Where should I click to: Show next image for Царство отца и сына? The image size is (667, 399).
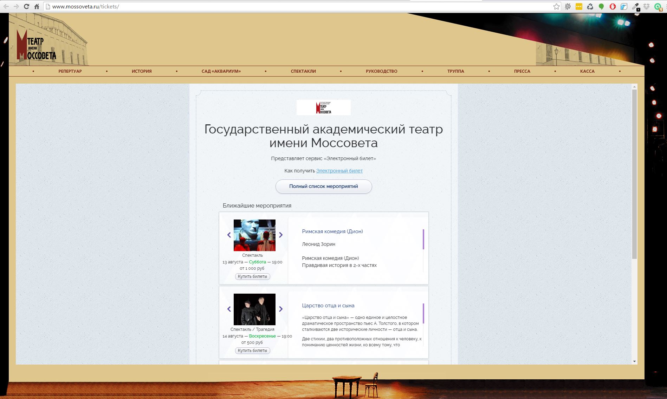coord(281,309)
